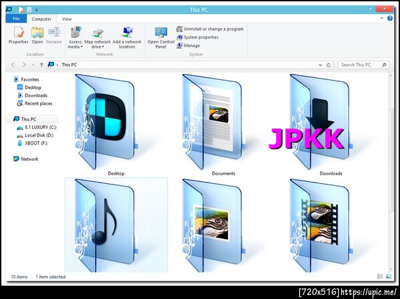Open Map network drive dropdown
The height and width of the screenshot is (299, 400).
(x=97, y=38)
